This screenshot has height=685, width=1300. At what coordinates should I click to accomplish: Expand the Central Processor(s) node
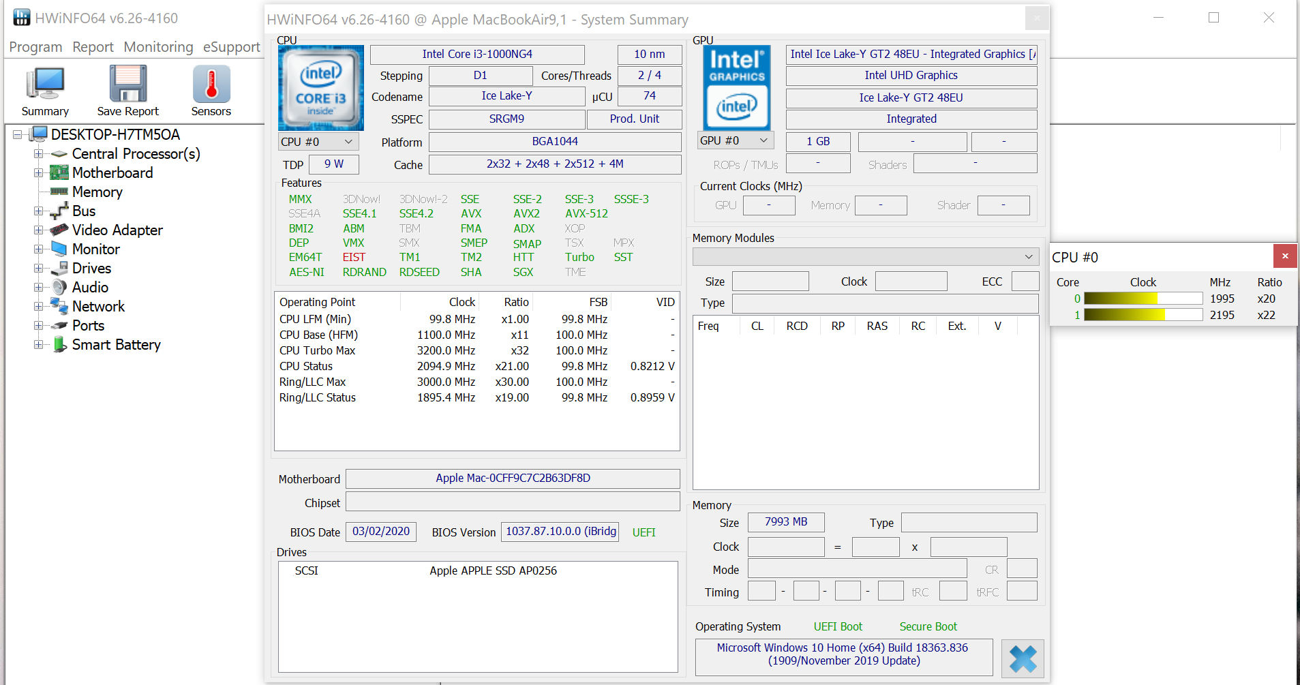pos(39,154)
